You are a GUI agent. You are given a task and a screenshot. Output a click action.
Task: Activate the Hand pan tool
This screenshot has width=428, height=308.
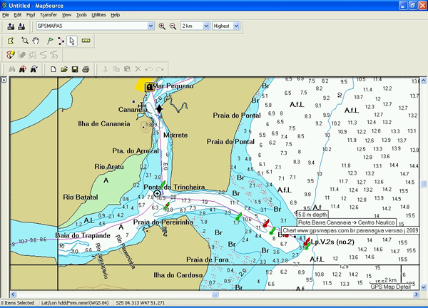point(36,41)
